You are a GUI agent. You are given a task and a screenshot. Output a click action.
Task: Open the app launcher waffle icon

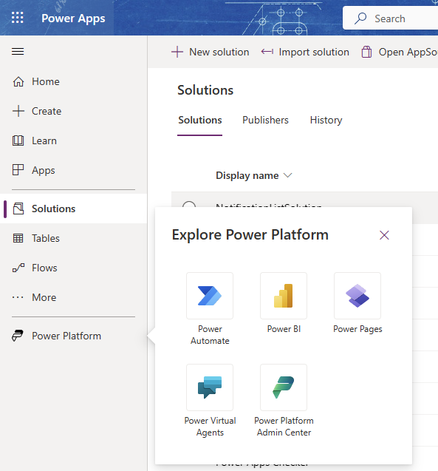tap(18, 18)
